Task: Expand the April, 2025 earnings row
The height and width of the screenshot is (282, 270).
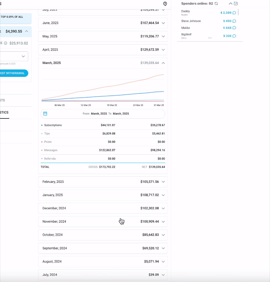Action: (163, 50)
